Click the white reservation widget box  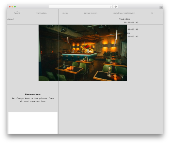click(33, 123)
